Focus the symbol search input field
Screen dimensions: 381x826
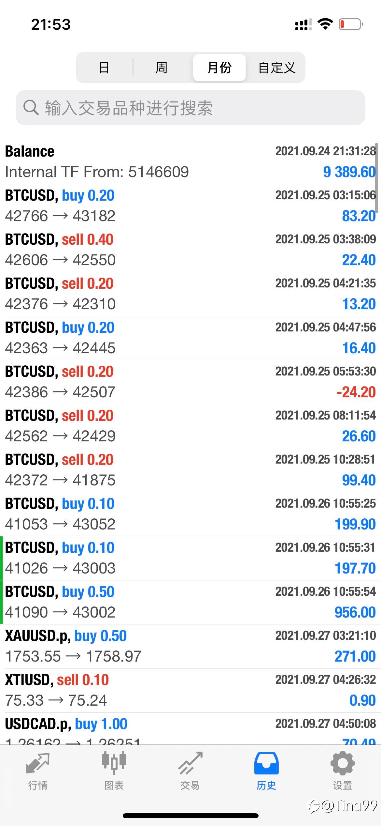click(x=190, y=108)
